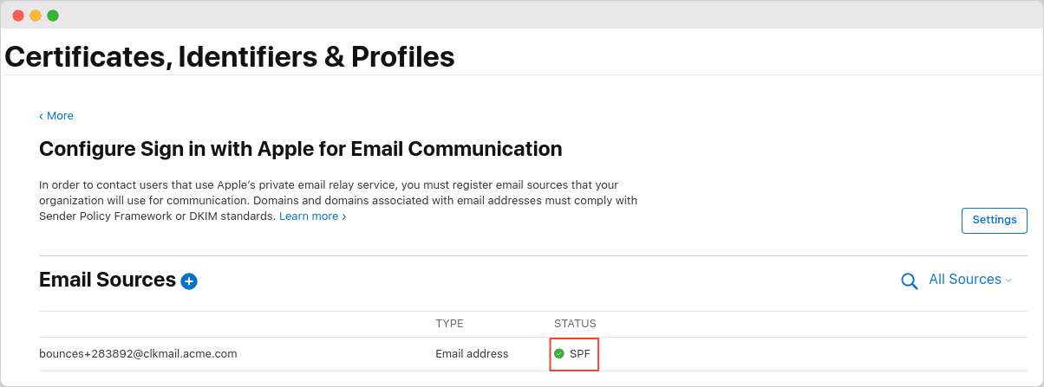Go back via the More link

[60, 116]
